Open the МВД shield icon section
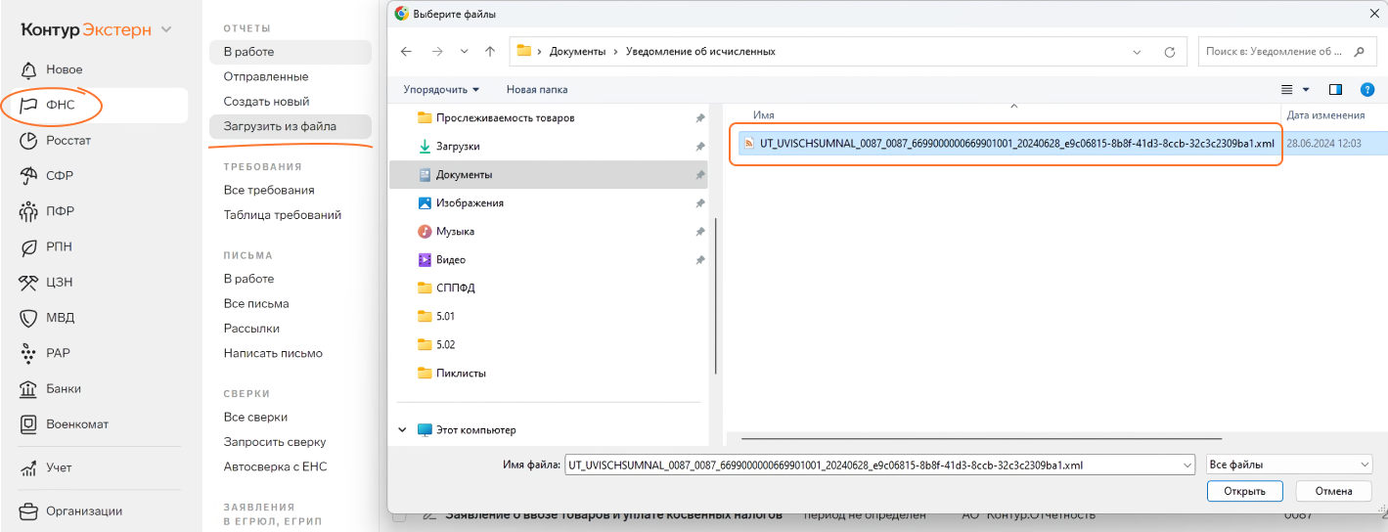The image size is (1388, 532). point(28,318)
